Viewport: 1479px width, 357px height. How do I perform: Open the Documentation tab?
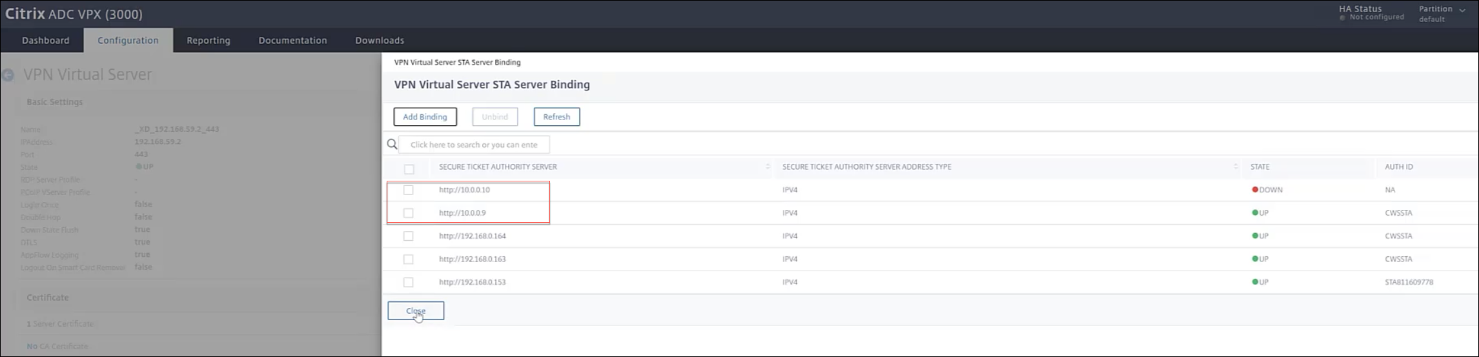pyautogui.click(x=292, y=40)
